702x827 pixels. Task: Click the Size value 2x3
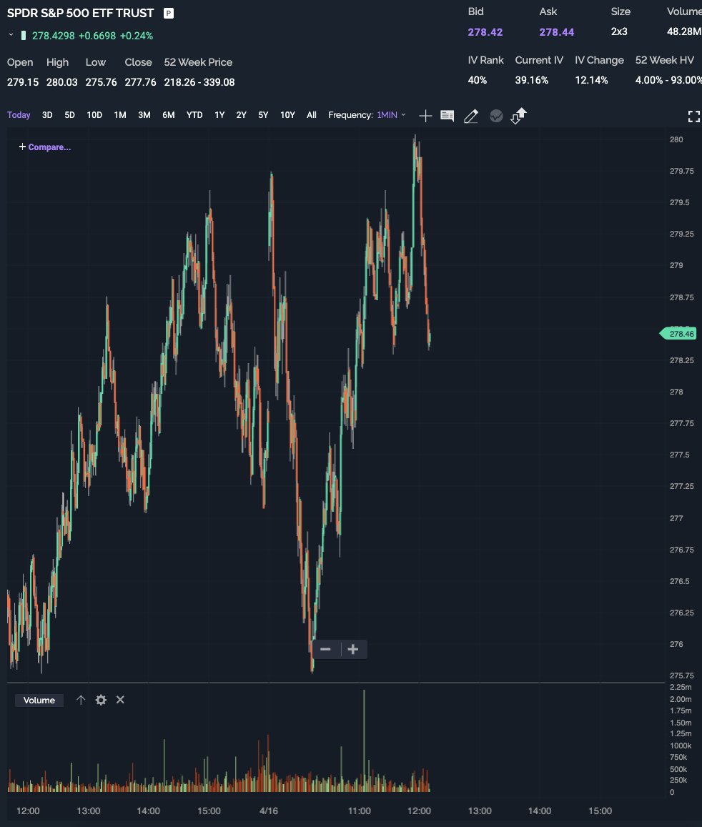619,31
